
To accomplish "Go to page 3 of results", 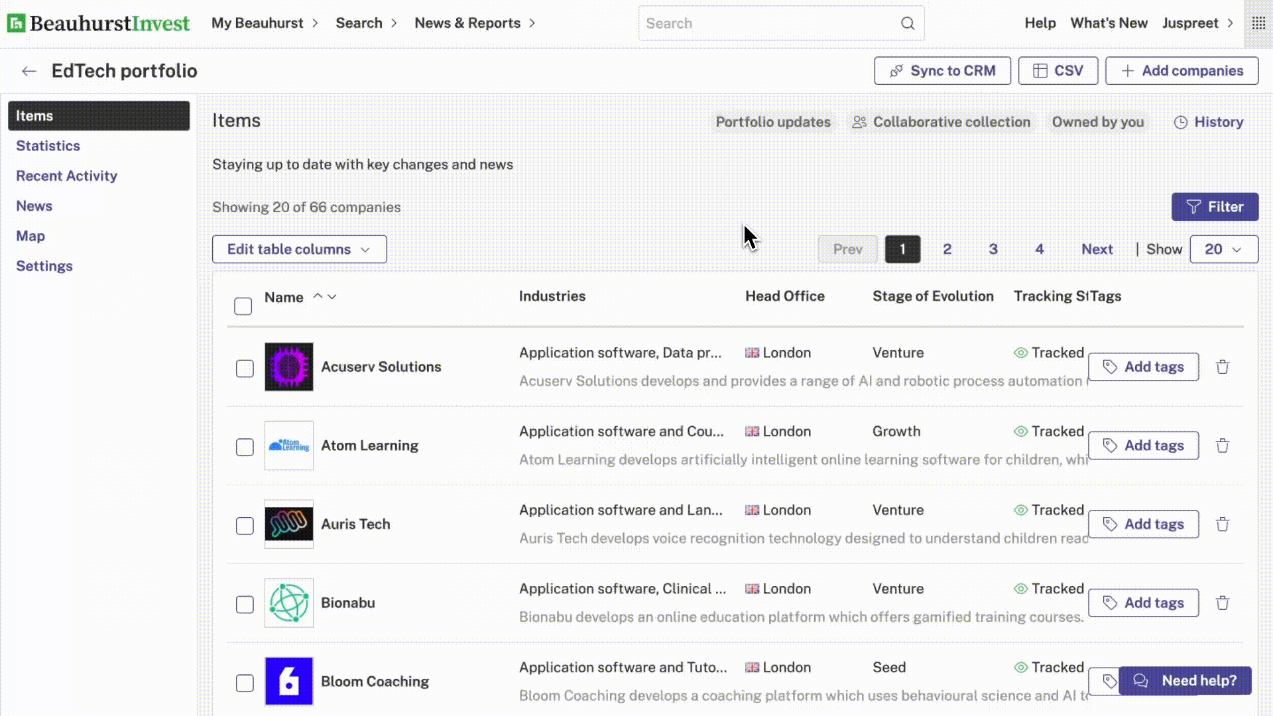I will pos(993,249).
